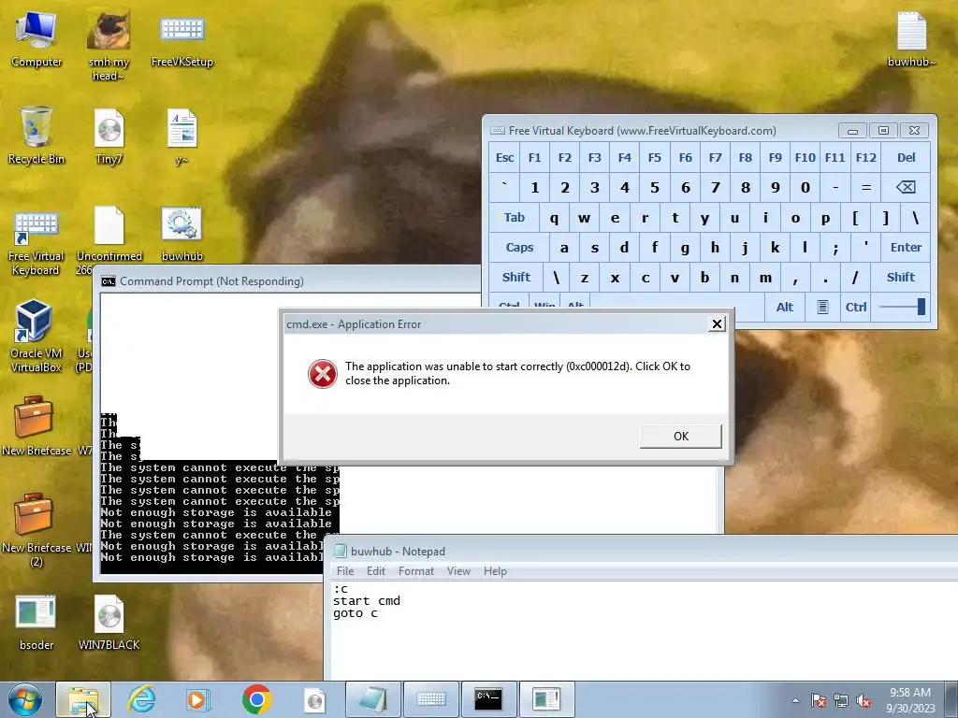Image resolution: width=958 pixels, height=718 pixels.
Task: Launch Windows Media Player from the taskbar
Action: [198, 699]
